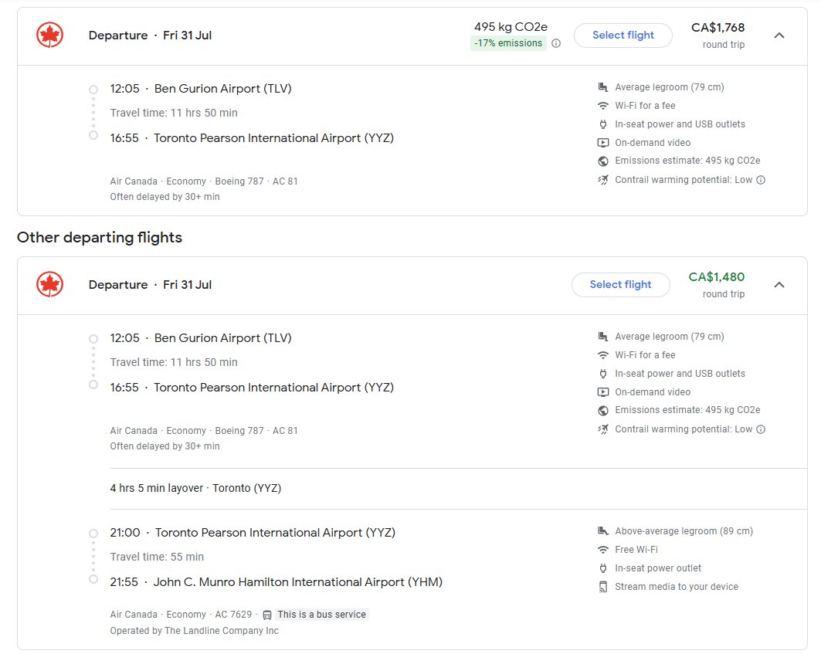Click Air Canada logo on CA$1,768 flight
This screenshot has width=821, height=654.
pos(49,35)
